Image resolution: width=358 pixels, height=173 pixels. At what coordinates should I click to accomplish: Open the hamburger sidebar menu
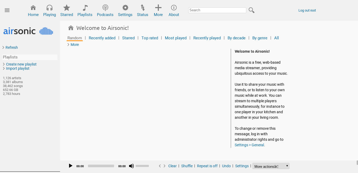tap(7, 10)
